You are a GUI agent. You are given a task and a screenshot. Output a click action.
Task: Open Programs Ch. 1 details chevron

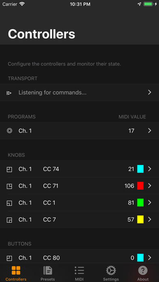coord(149,131)
